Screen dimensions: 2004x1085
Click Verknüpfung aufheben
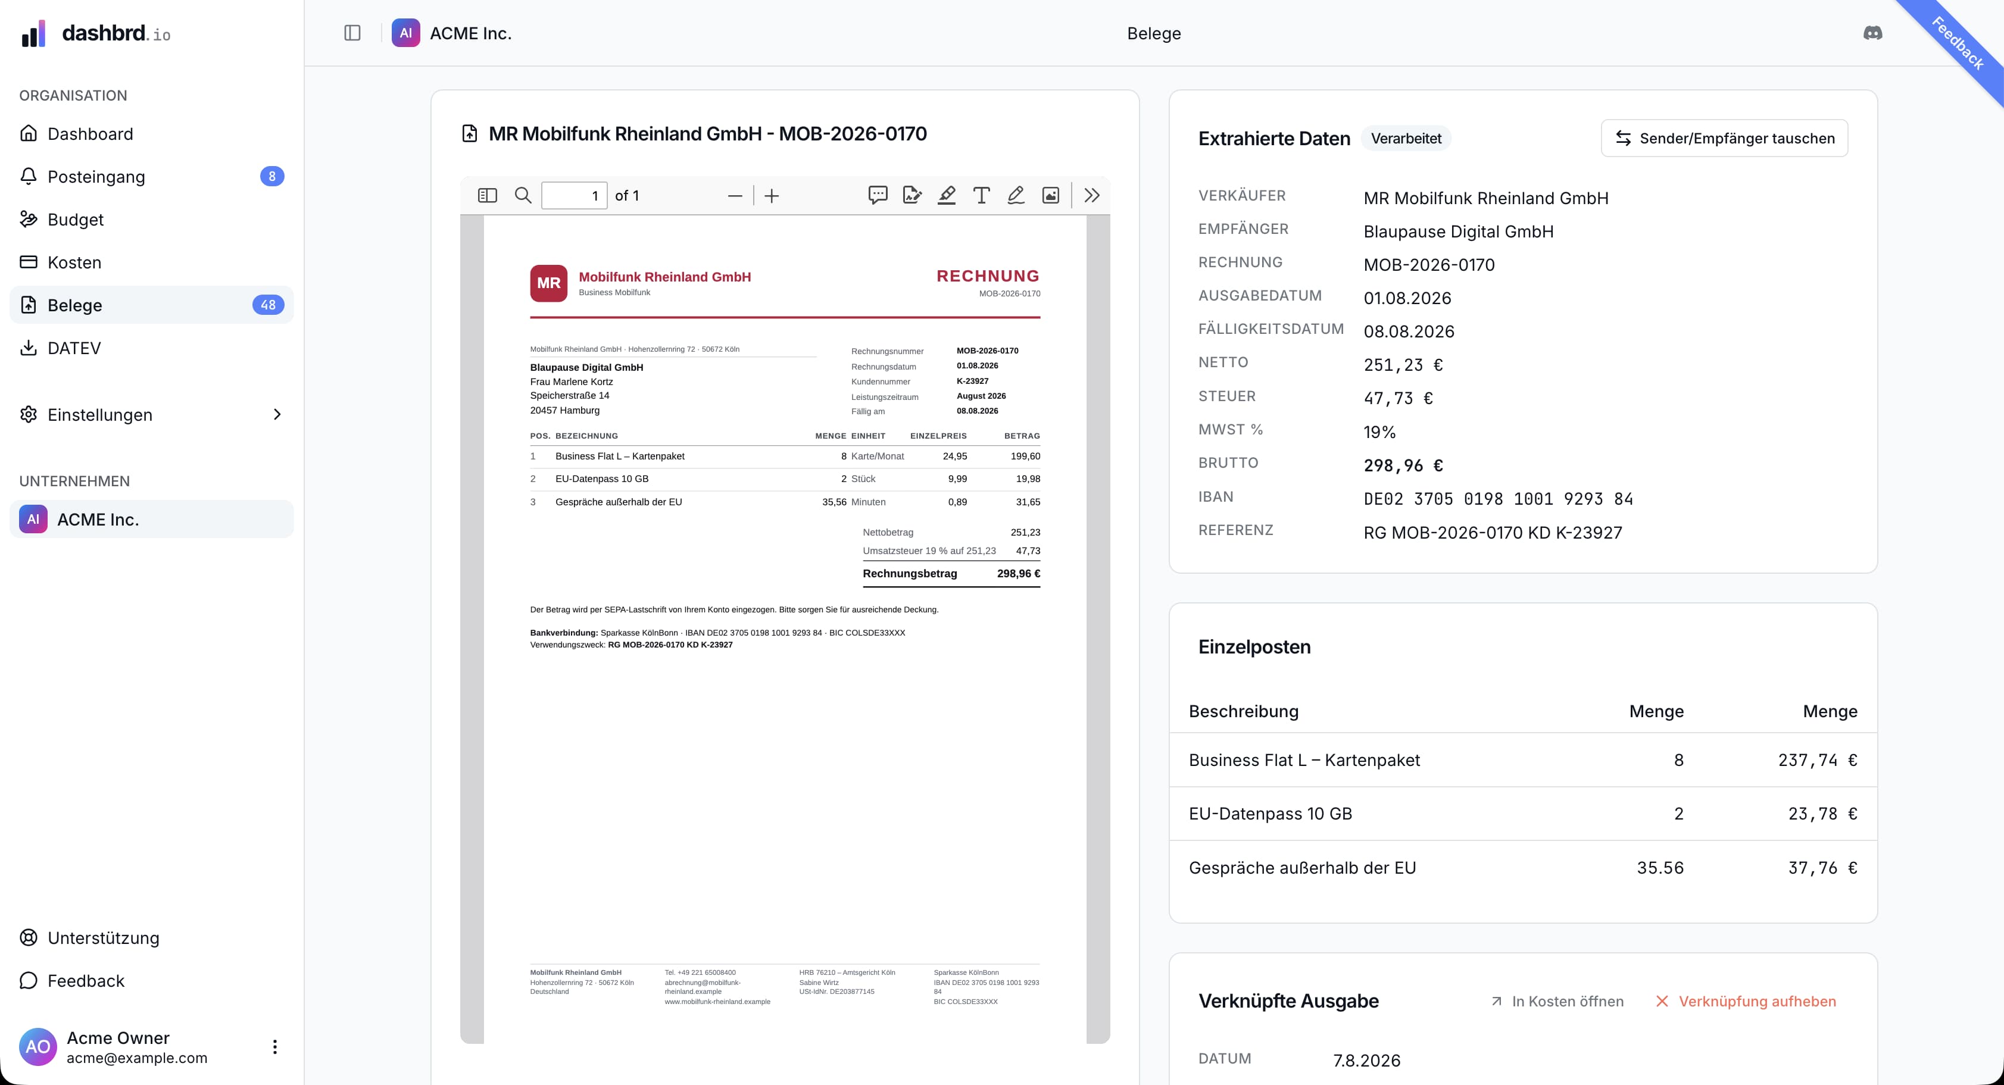[1746, 1001]
